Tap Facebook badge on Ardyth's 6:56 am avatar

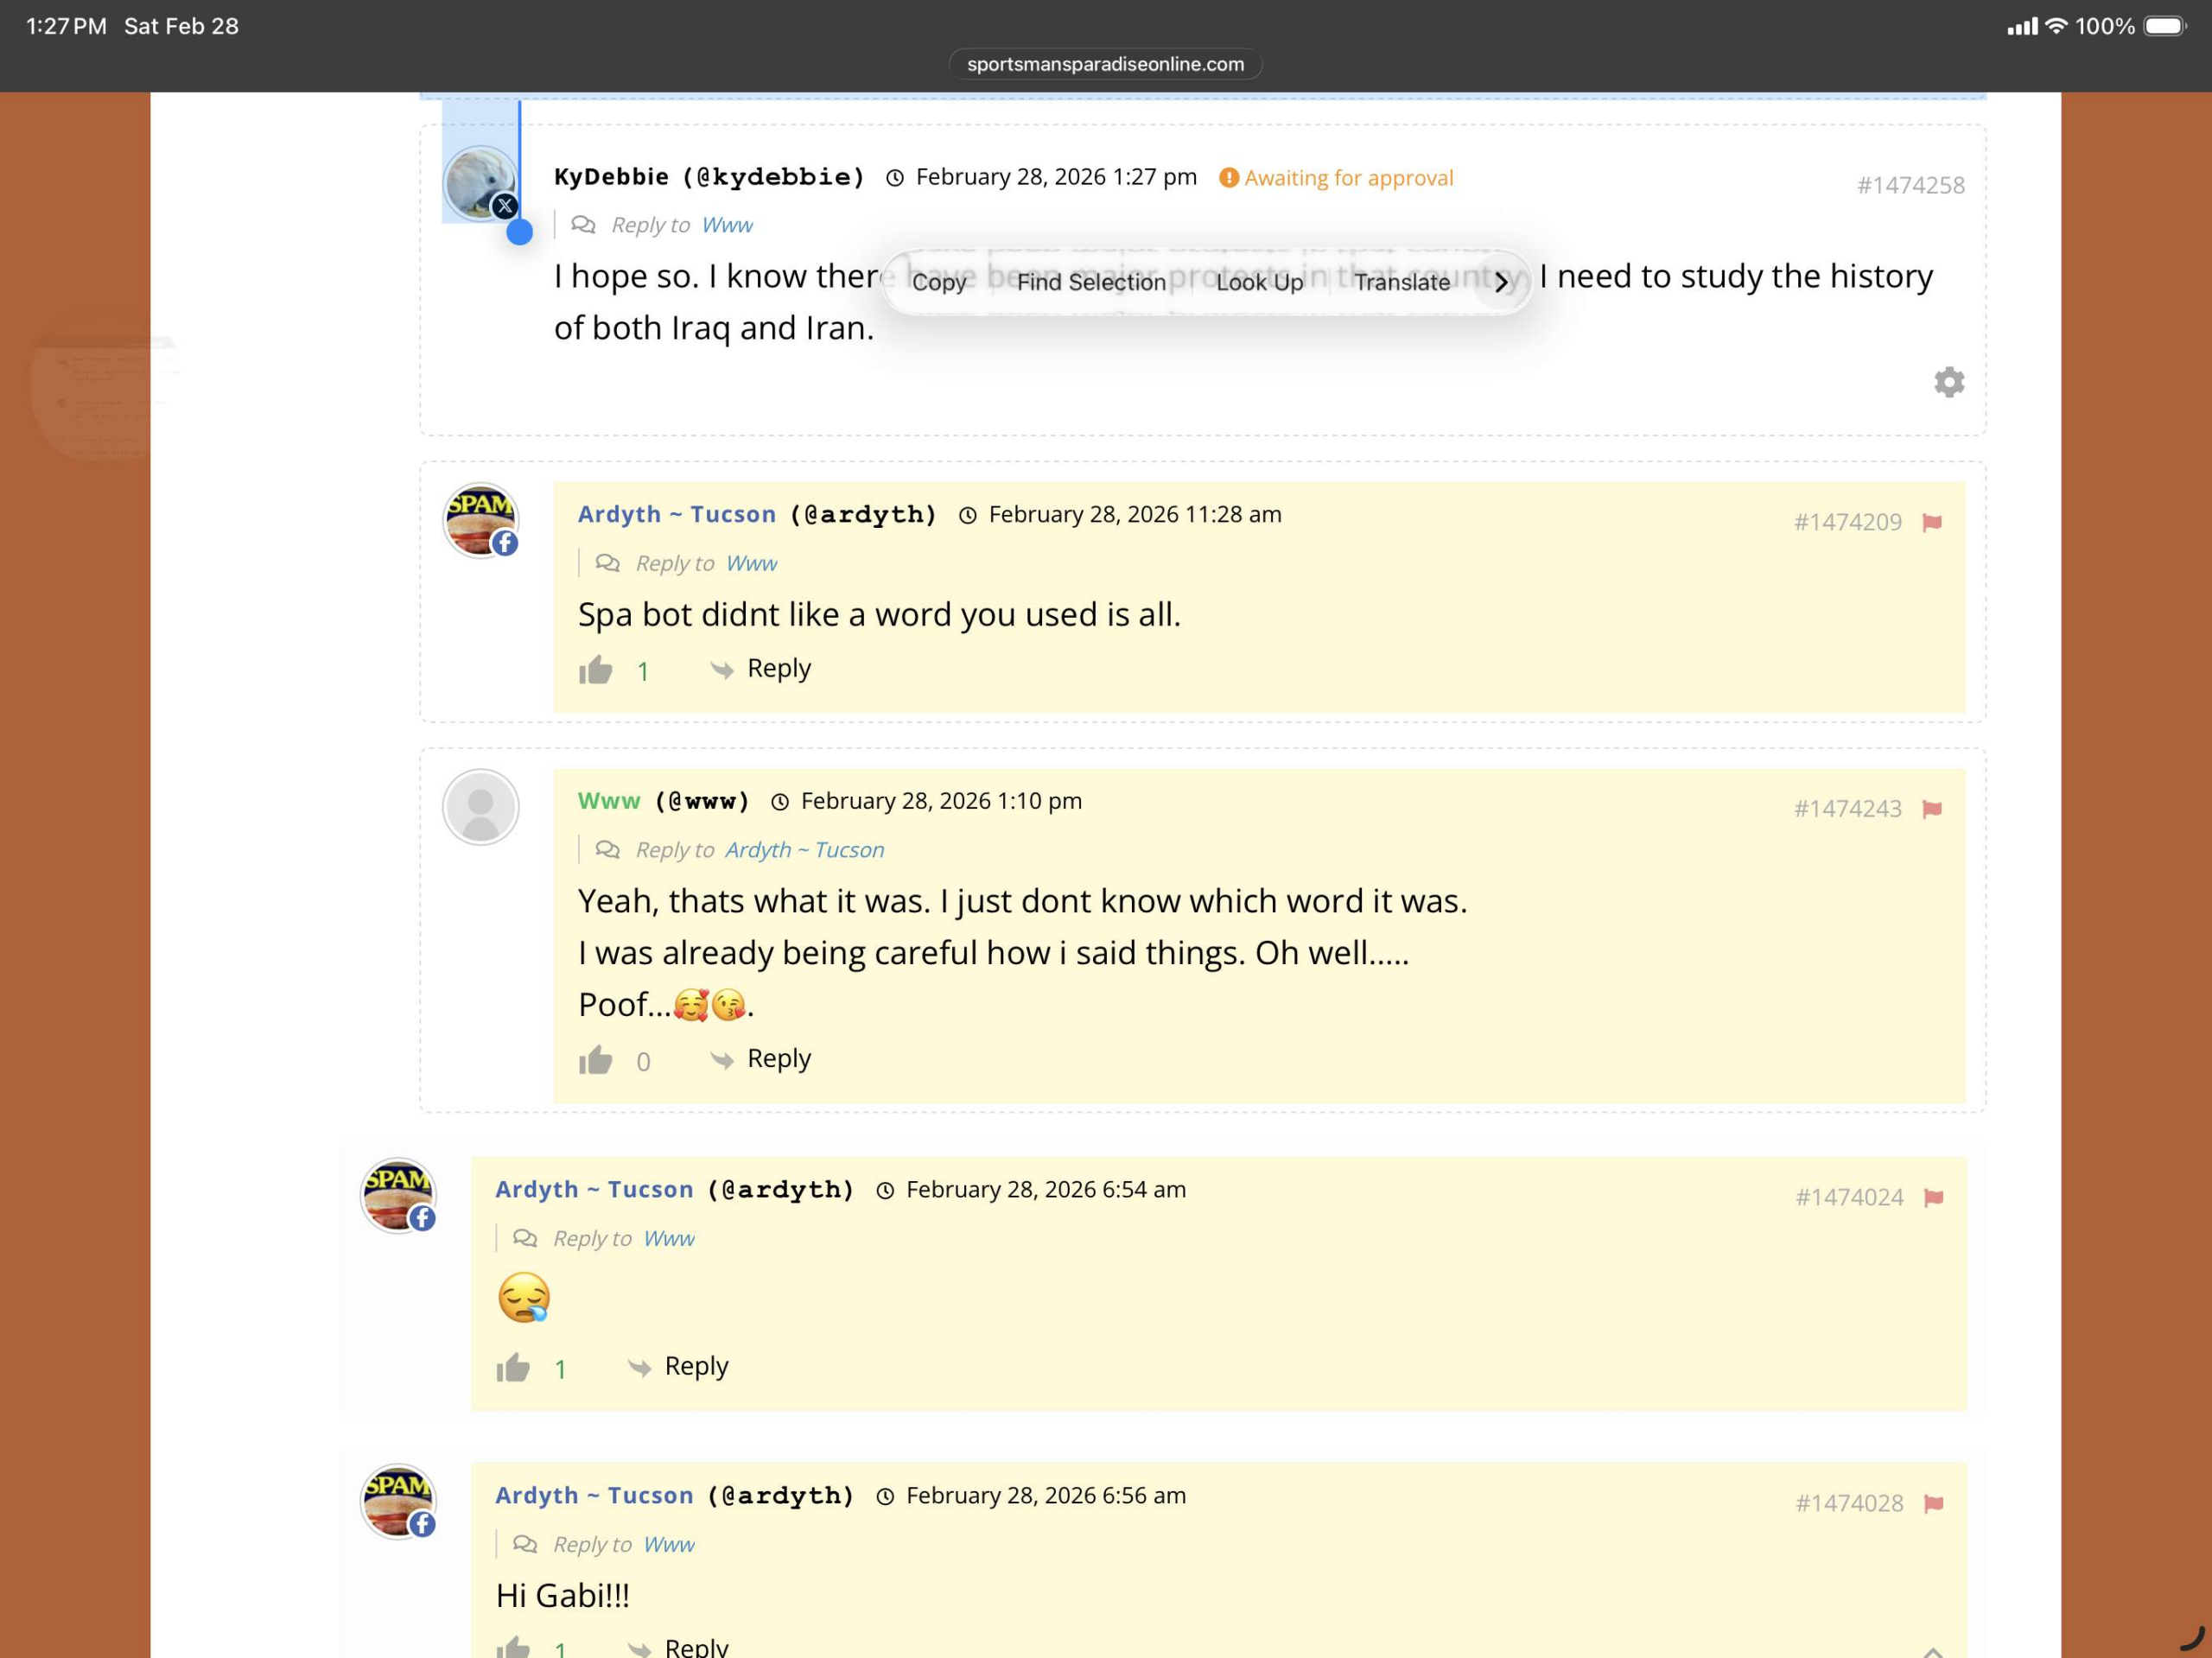(x=422, y=1524)
